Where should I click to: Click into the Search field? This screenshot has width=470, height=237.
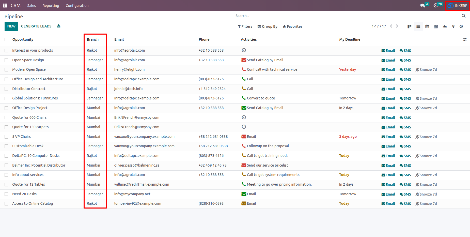point(347,16)
